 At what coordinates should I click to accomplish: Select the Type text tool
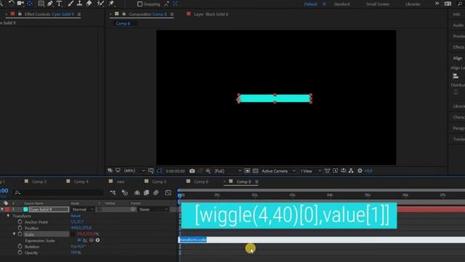point(59,4)
